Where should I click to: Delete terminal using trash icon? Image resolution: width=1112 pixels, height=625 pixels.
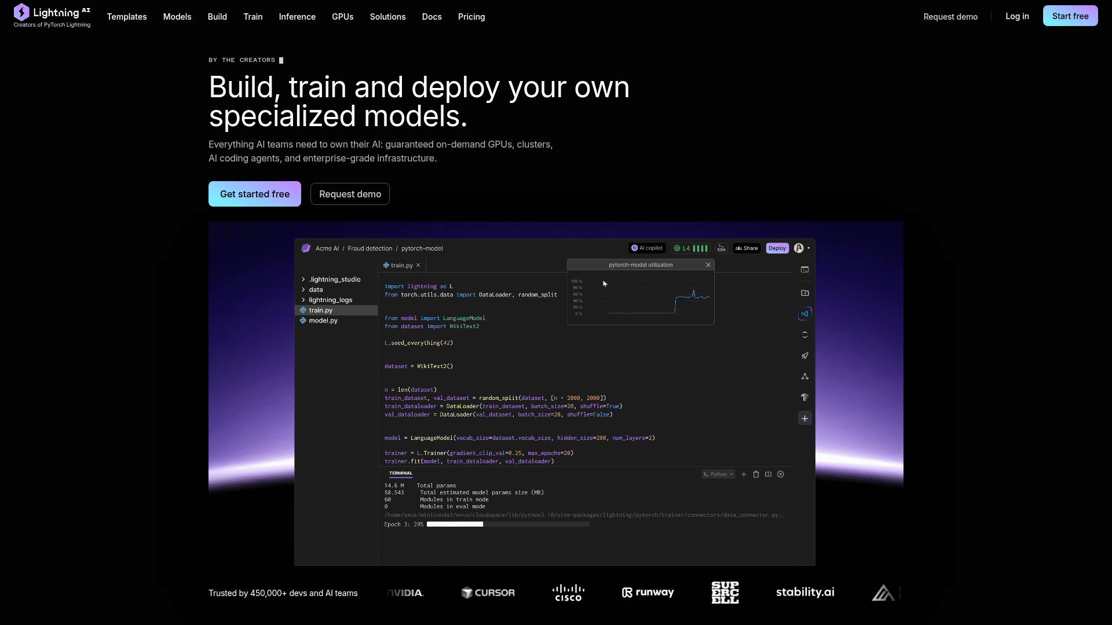(x=756, y=475)
